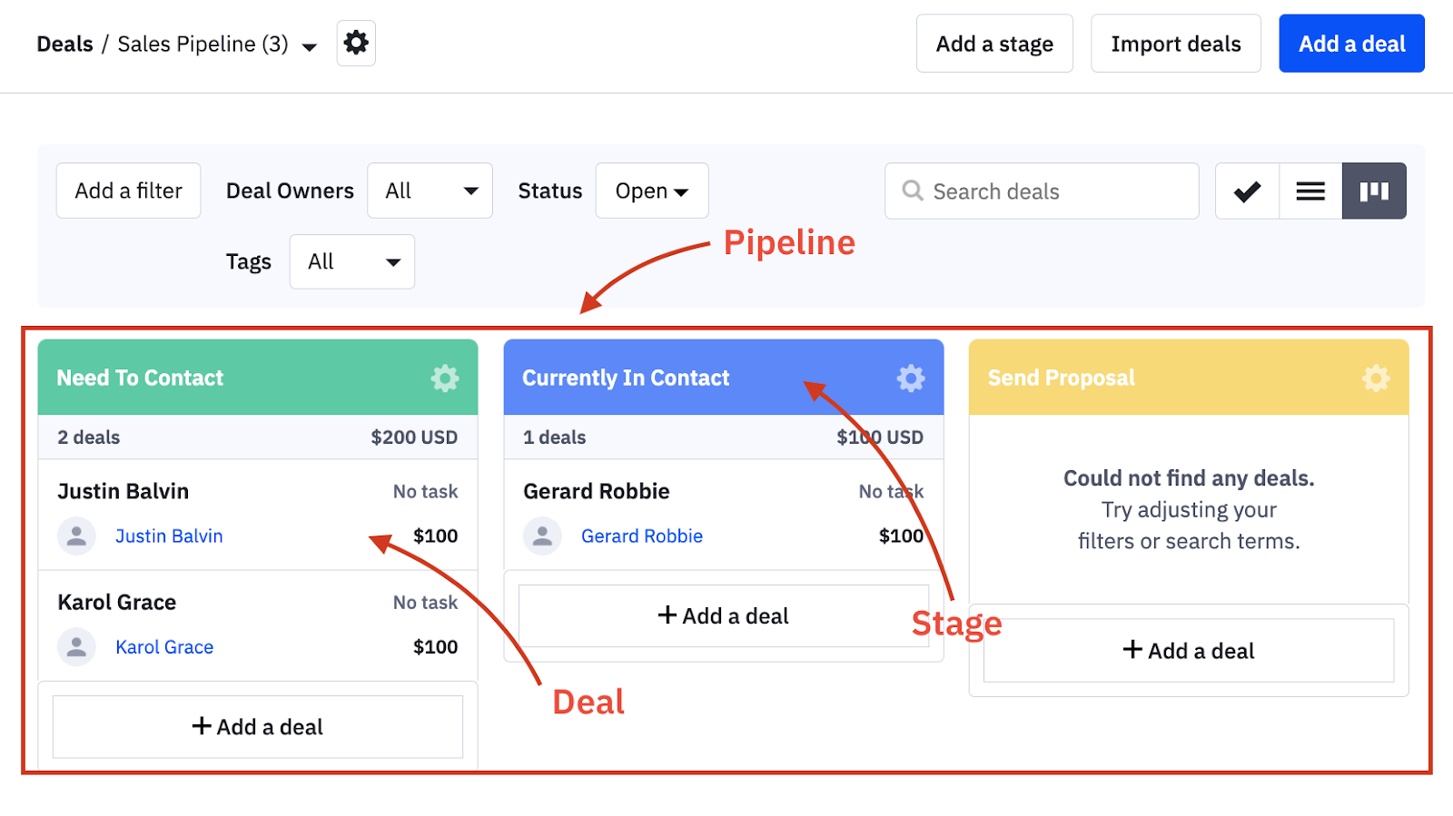This screenshot has height=816, width=1453.
Task: Select the checkmark task view icon
Action: [x=1246, y=191]
